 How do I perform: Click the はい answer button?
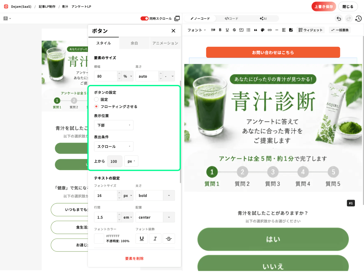pos(273,239)
